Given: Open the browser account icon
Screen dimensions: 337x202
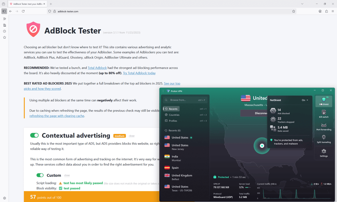Looking at the screenshot, I should pyautogui.click(x=320, y=11).
